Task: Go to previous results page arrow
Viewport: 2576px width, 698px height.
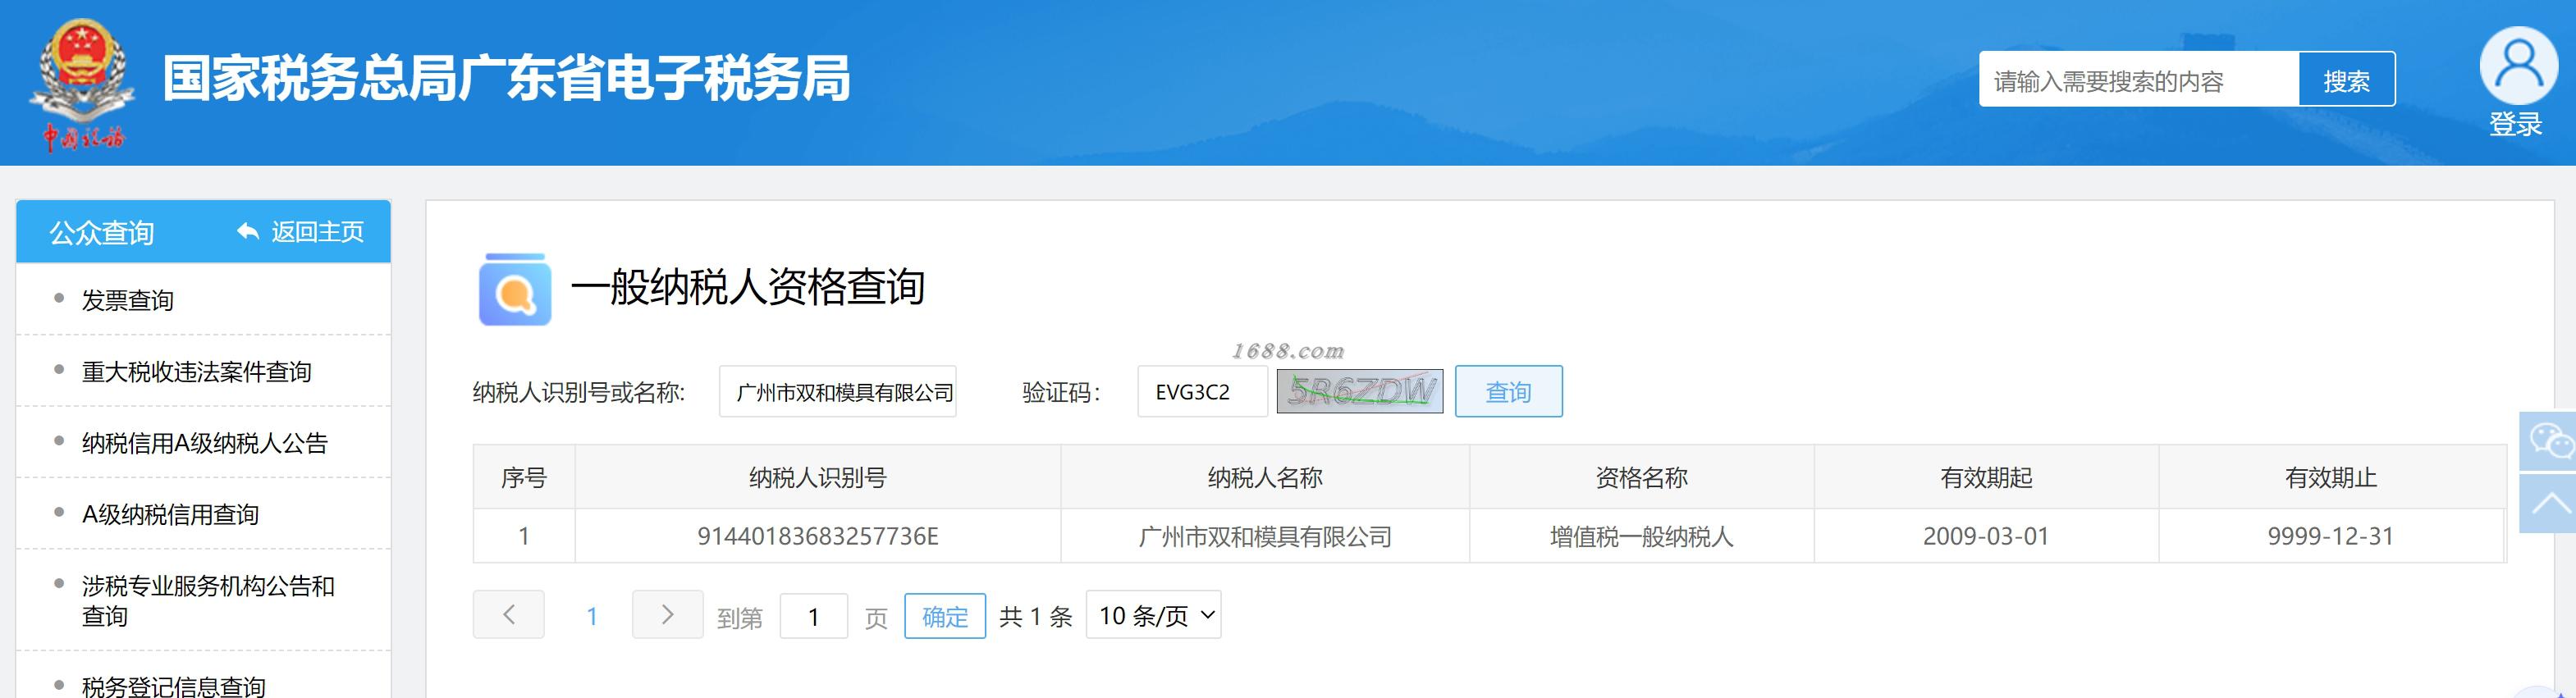Action: tap(508, 614)
